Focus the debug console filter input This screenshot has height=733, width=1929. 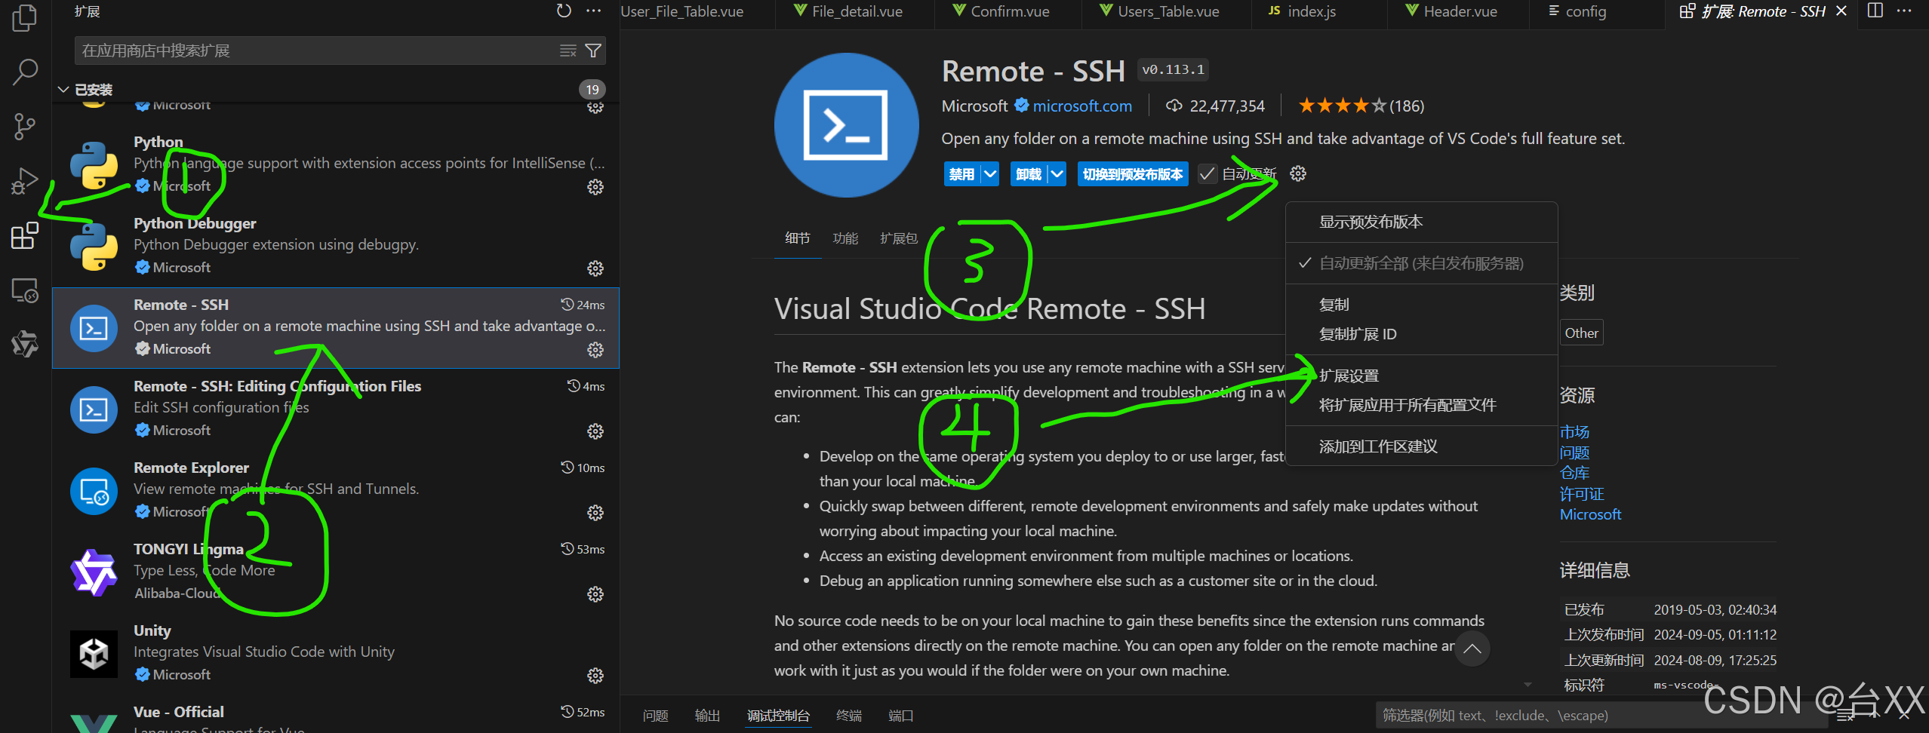(x=1600, y=716)
